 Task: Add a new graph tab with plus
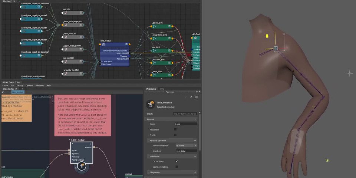pos(22,89)
